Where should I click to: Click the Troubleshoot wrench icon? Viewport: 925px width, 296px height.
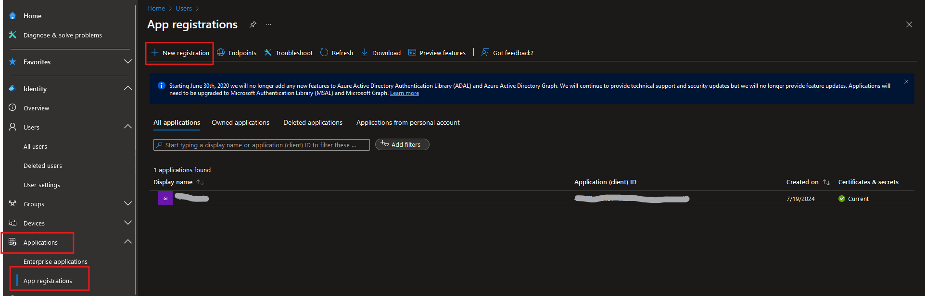(268, 52)
